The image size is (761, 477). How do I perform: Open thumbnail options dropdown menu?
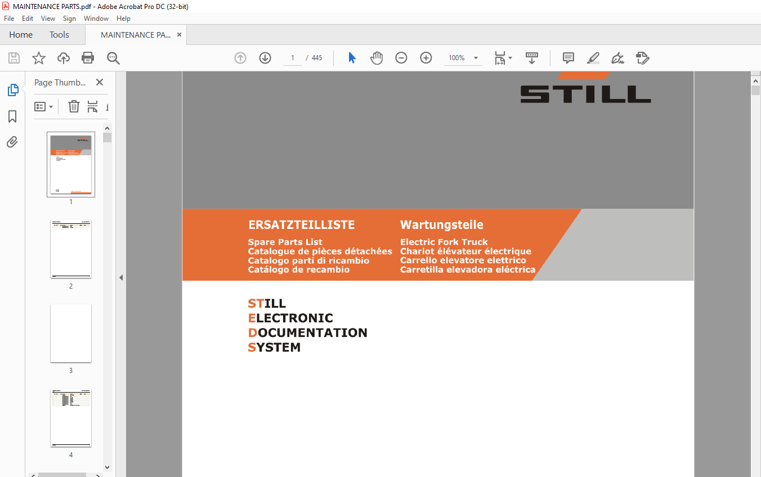(x=43, y=106)
